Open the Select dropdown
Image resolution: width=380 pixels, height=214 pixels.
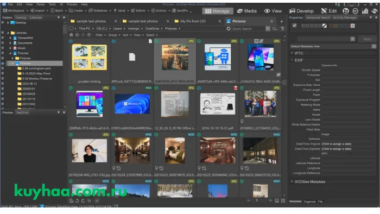click(151, 35)
